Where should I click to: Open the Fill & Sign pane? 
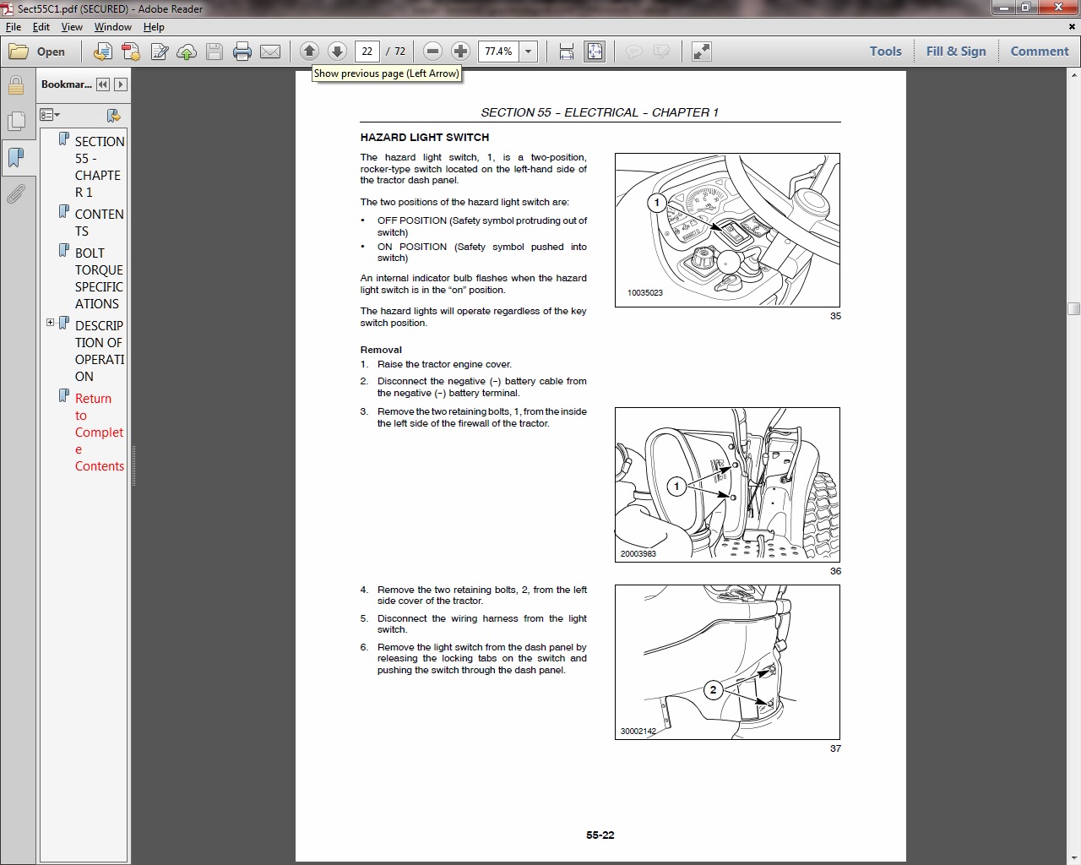(x=955, y=52)
